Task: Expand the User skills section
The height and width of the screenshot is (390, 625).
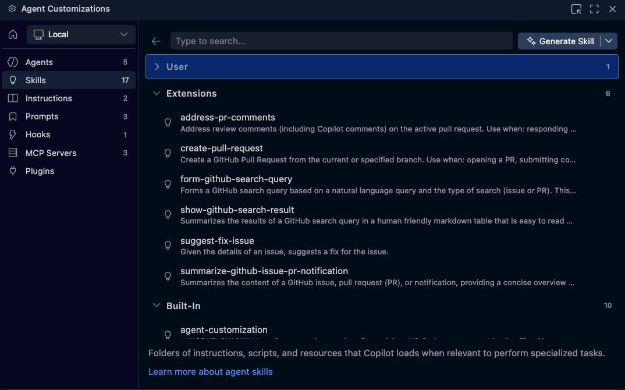Action: tap(157, 66)
